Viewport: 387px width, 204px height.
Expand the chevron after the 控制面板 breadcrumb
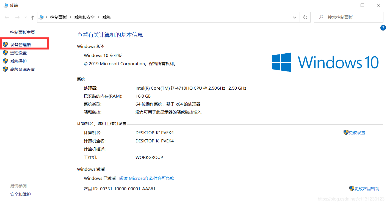[71, 17]
